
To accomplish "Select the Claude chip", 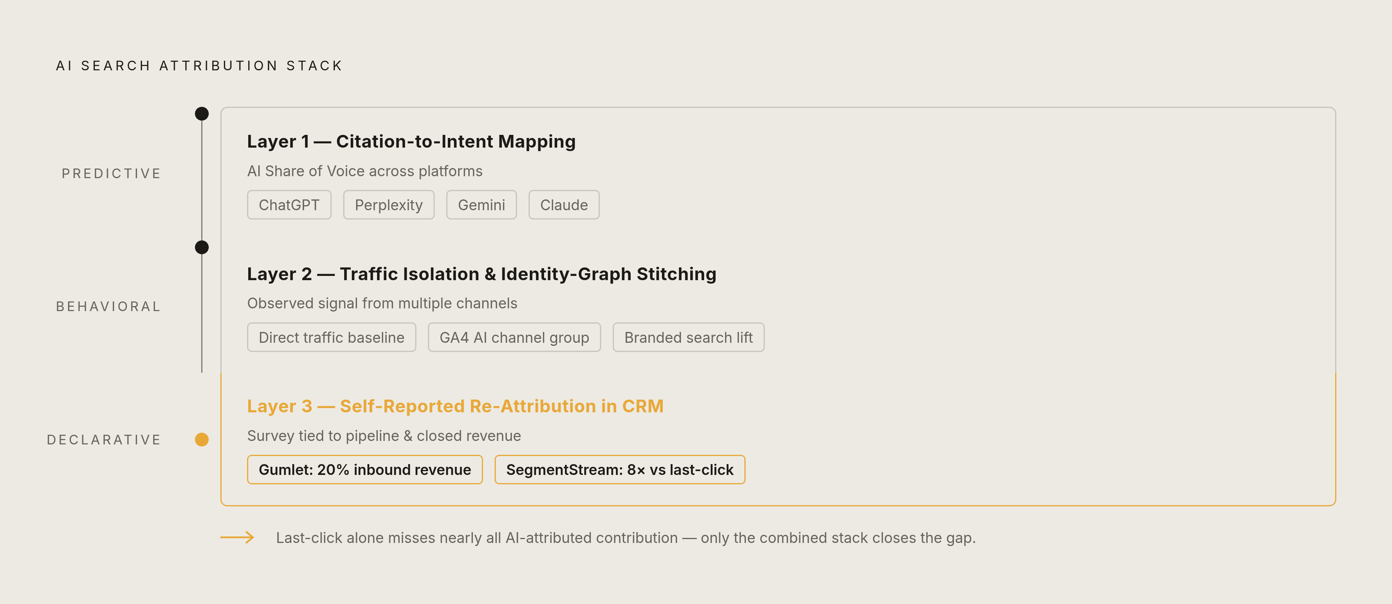I will tap(564, 205).
